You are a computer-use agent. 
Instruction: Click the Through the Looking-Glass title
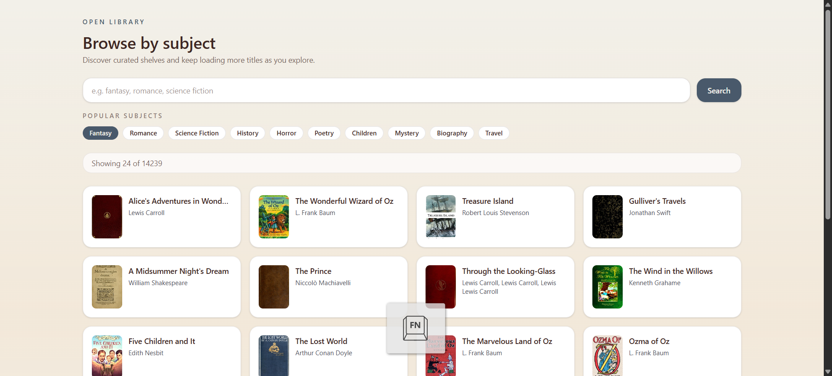coord(509,271)
